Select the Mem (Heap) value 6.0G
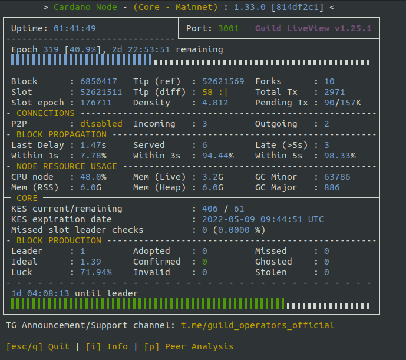The height and width of the screenshot is (360, 406). coord(212,187)
